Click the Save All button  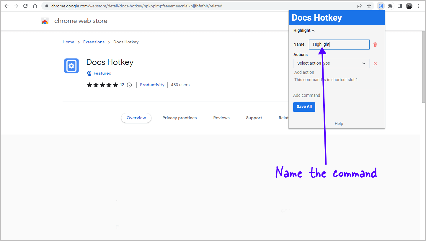(304, 107)
